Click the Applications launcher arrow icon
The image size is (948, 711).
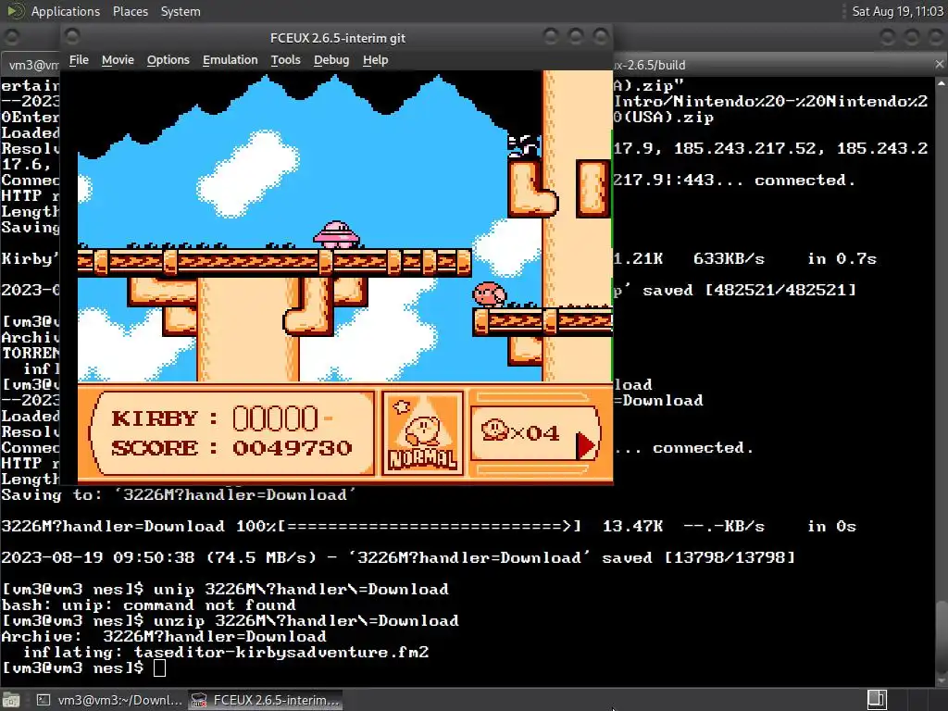15,11
